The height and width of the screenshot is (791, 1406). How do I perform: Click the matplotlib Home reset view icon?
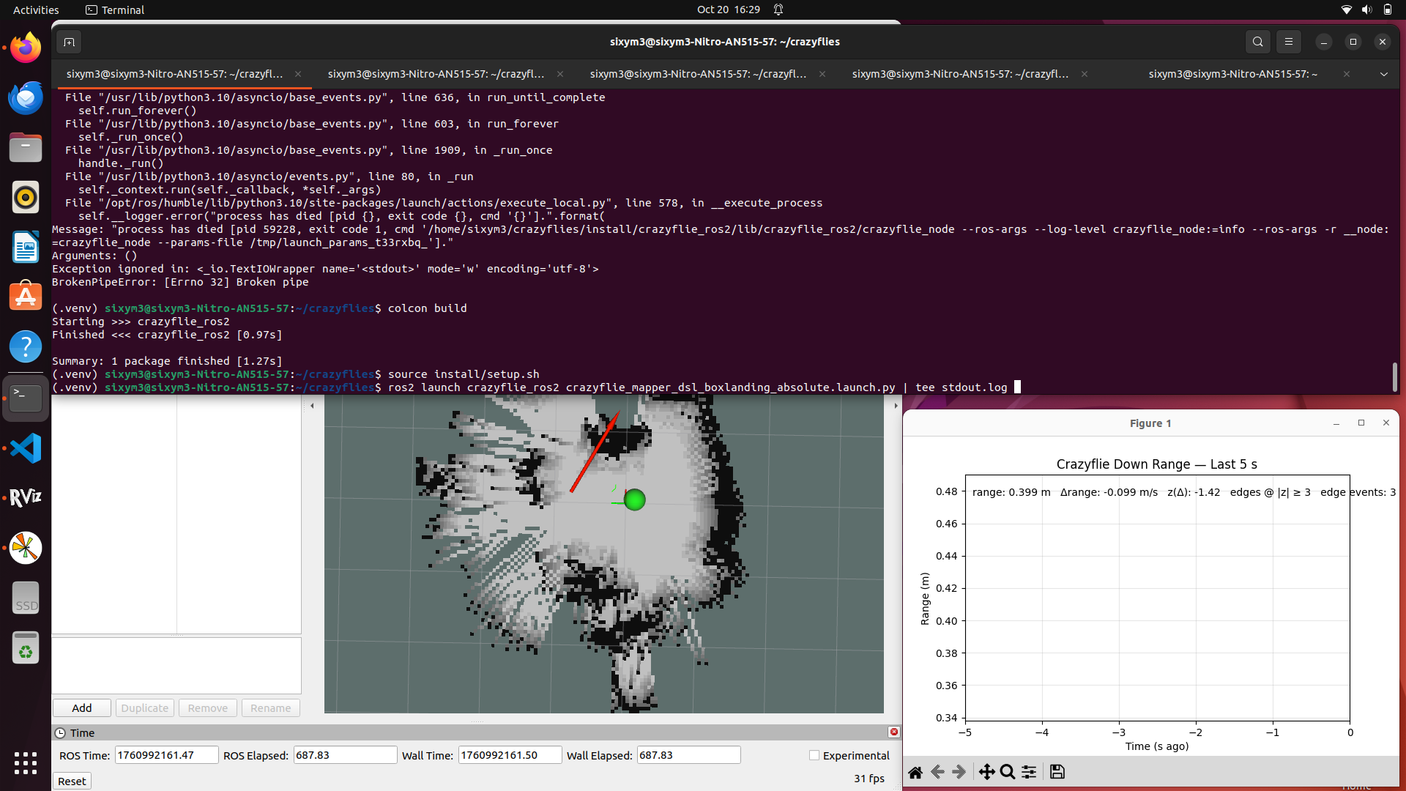click(915, 772)
